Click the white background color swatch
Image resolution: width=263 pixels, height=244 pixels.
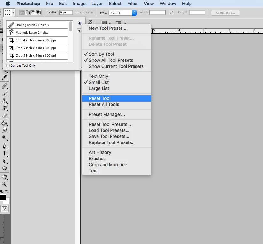[x=8, y=201]
